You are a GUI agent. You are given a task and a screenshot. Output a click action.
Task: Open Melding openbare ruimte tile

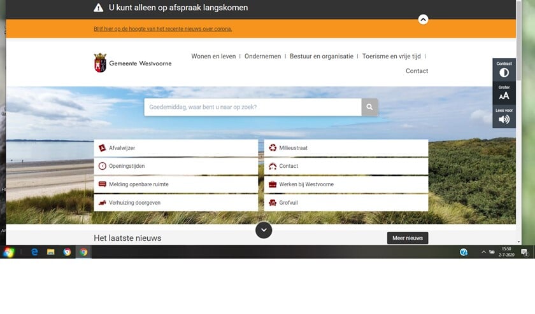[x=176, y=184]
